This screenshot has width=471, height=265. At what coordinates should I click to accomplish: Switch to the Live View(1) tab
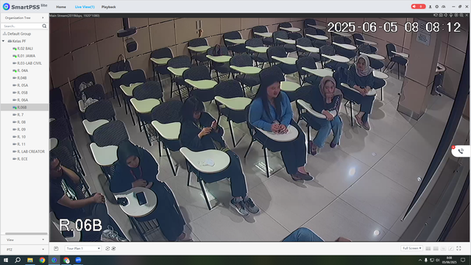[85, 7]
